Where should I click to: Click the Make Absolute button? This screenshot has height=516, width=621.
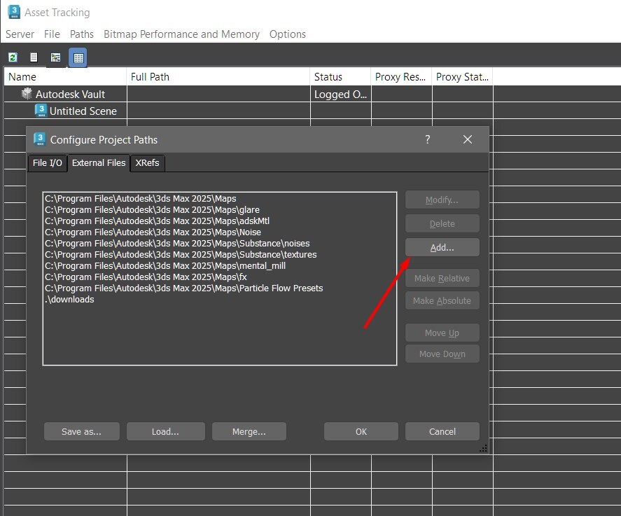coord(442,300)
